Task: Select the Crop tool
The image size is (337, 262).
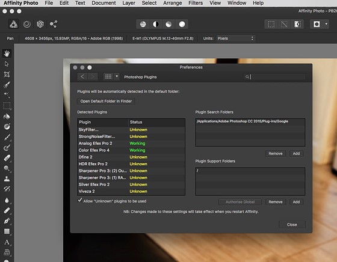Action: [x=7, y=75]
